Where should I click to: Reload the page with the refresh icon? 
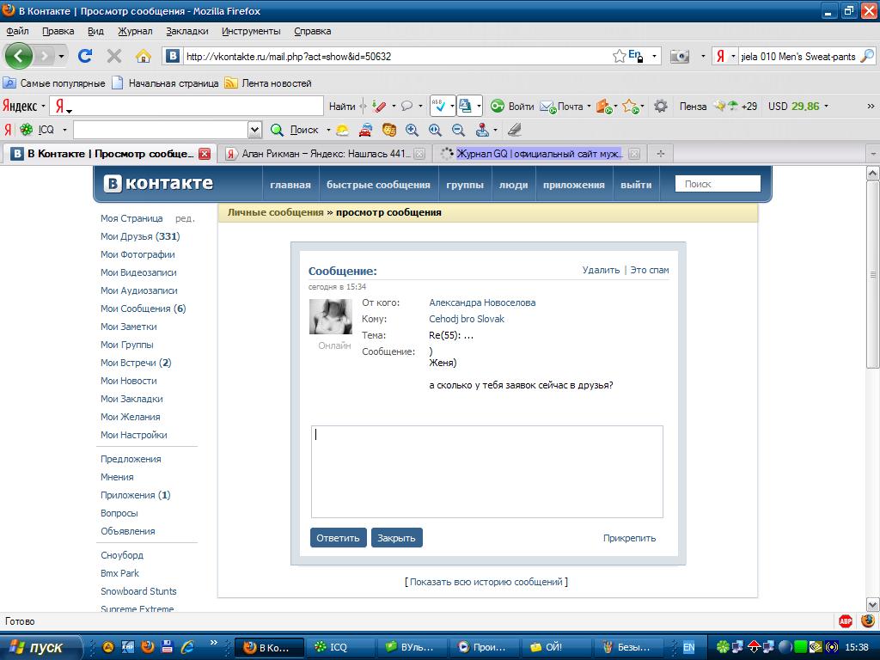[85, 56]
